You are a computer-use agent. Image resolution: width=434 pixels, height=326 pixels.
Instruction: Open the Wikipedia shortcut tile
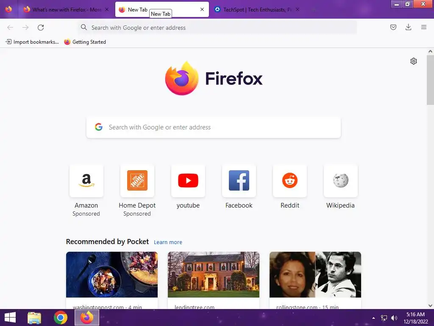pyautogui.click(x=341, y=181)
